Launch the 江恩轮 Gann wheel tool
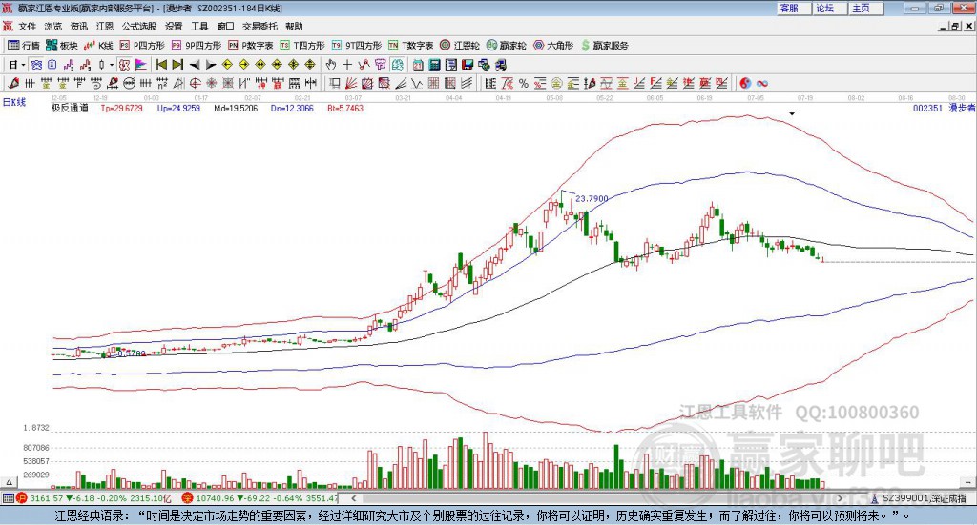Image resolution: width=977 pixels, height=525 pixels. (x=460, y=46)
